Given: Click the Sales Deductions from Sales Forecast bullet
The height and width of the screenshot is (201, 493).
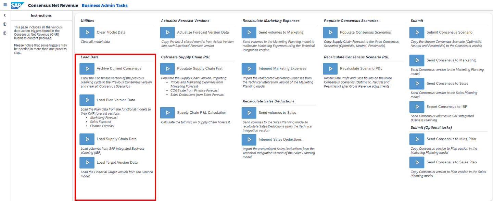Looking at the screenshot, I should 198,95.
